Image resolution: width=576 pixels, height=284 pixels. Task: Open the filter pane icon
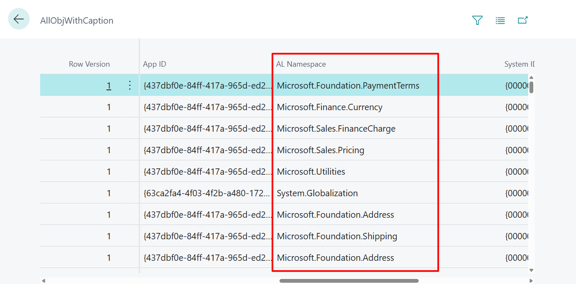point(477,20)
